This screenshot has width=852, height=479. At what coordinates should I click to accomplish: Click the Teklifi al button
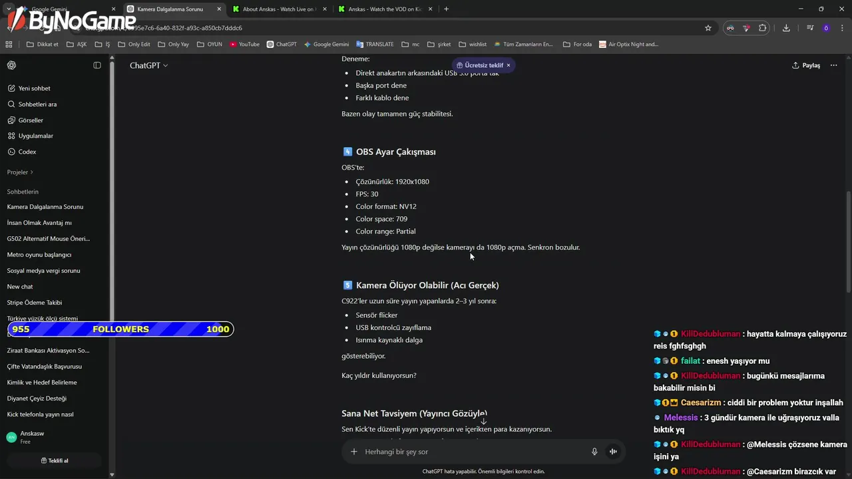tap(55, 460)
